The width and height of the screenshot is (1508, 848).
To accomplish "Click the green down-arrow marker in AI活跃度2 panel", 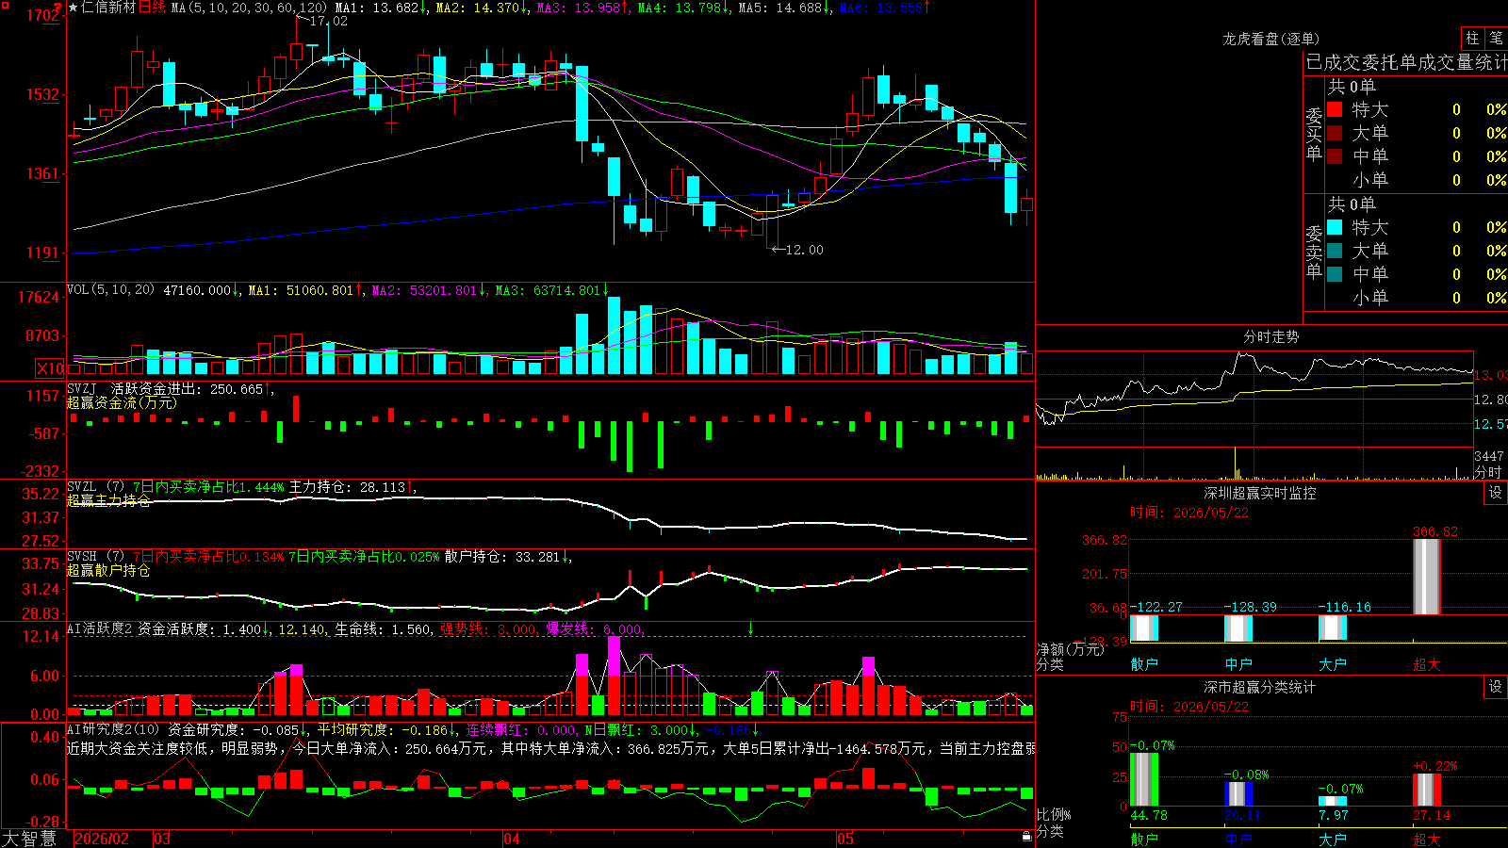I will coord(751,628).
